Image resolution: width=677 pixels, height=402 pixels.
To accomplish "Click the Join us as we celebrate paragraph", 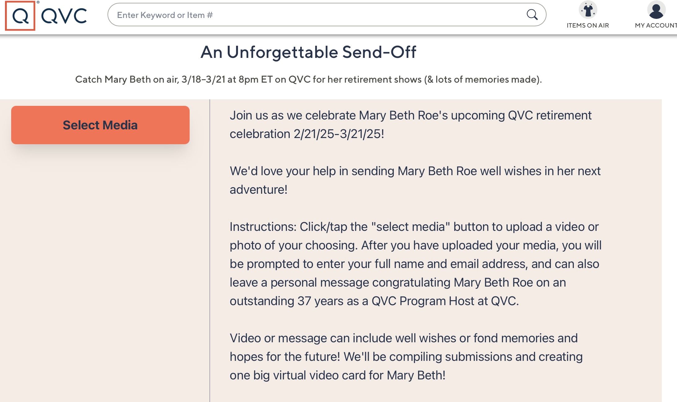I will (411, 115).
